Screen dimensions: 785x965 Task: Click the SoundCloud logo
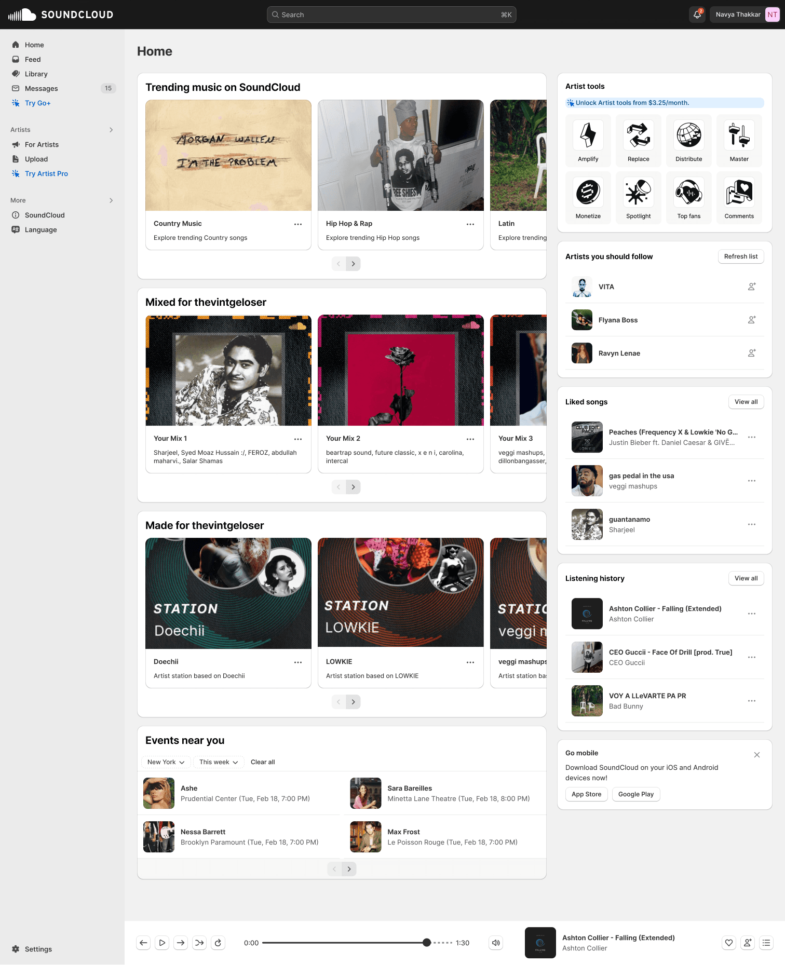(x=61, y=15)
